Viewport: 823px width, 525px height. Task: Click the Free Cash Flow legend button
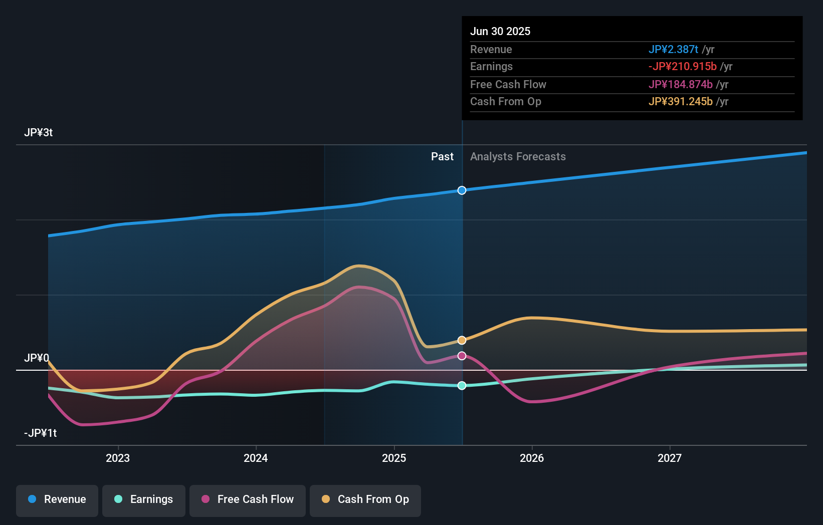(x=248, y=499)
